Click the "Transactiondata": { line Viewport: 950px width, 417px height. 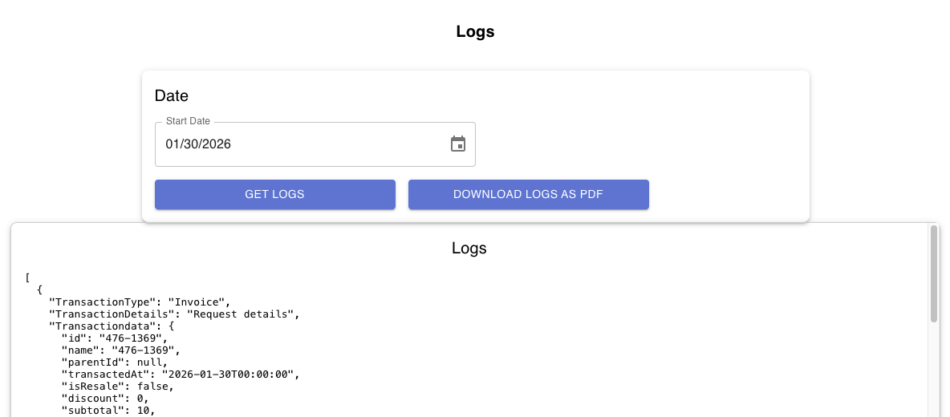(112, 326)
